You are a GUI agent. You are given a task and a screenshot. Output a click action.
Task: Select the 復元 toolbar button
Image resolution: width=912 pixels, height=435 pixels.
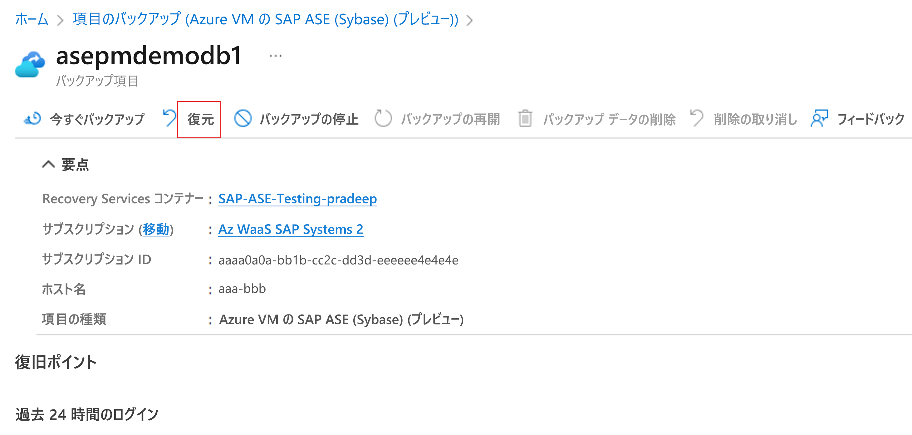tap(199, 119)
